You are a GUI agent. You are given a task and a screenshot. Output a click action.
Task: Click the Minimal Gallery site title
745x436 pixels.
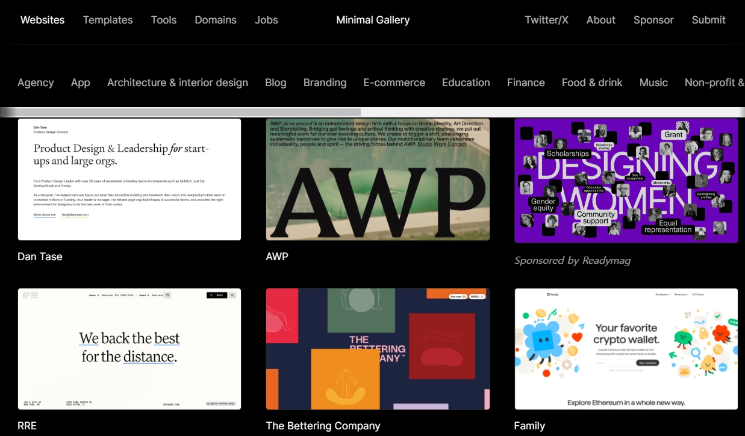(x=373, y=20)
